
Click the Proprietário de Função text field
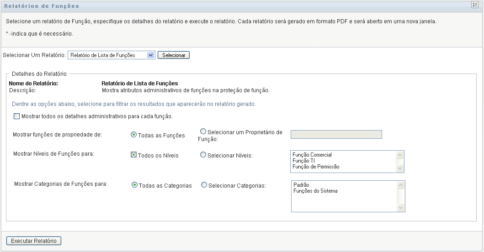[336, 134]
